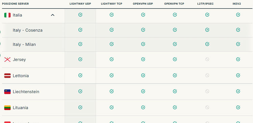Click the Lightway UDP column header
The width and height of the screenshot is (253, 123).
(80, 4)
